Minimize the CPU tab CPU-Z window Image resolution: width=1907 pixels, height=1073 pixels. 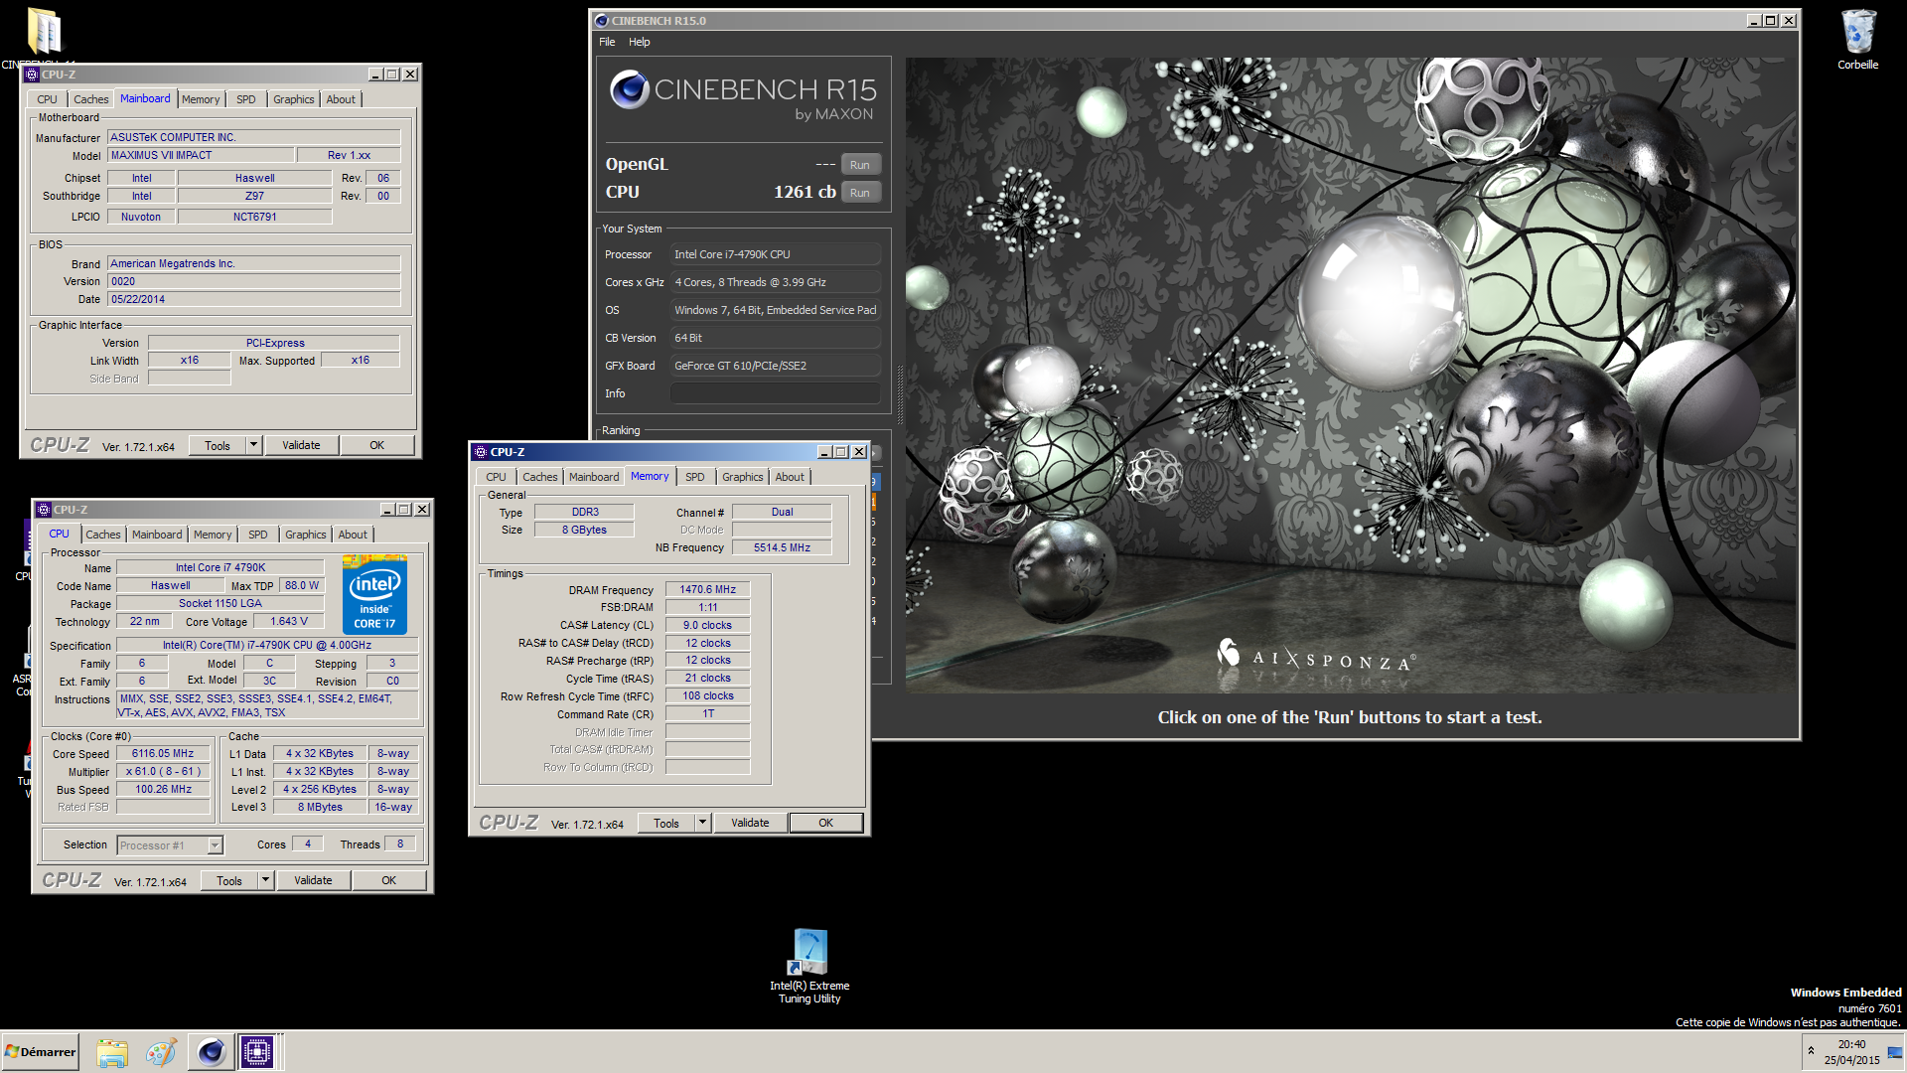(387, 510)
